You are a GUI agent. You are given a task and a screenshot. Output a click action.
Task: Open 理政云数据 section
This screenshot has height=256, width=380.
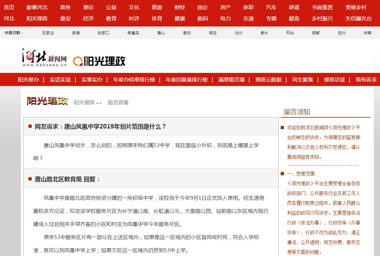(268, 80)
